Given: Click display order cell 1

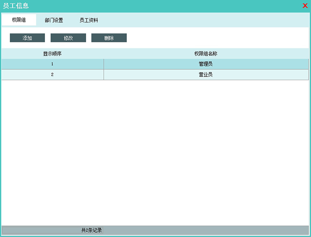Looking at the screenshot, I should [52, 64].
